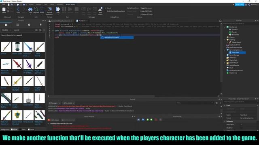
Task: Toggle the error count filter in Script Analysis
Action: pos(53,120)
